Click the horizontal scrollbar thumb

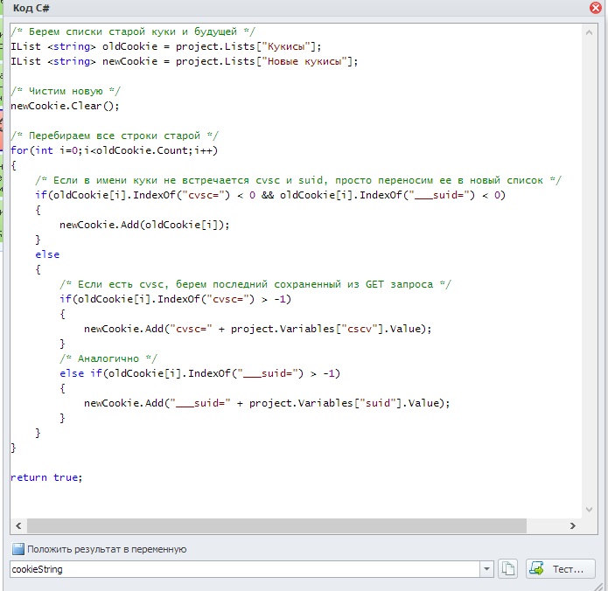click(x=276, y=526)
